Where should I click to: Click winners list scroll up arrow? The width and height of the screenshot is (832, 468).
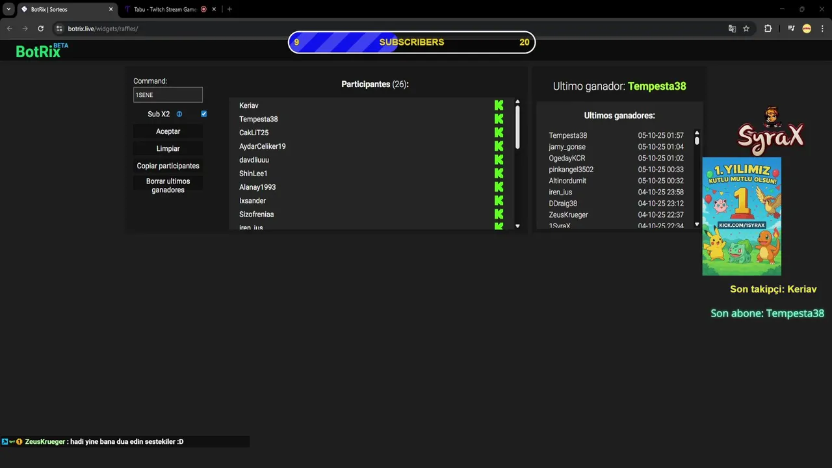[697, 133]
